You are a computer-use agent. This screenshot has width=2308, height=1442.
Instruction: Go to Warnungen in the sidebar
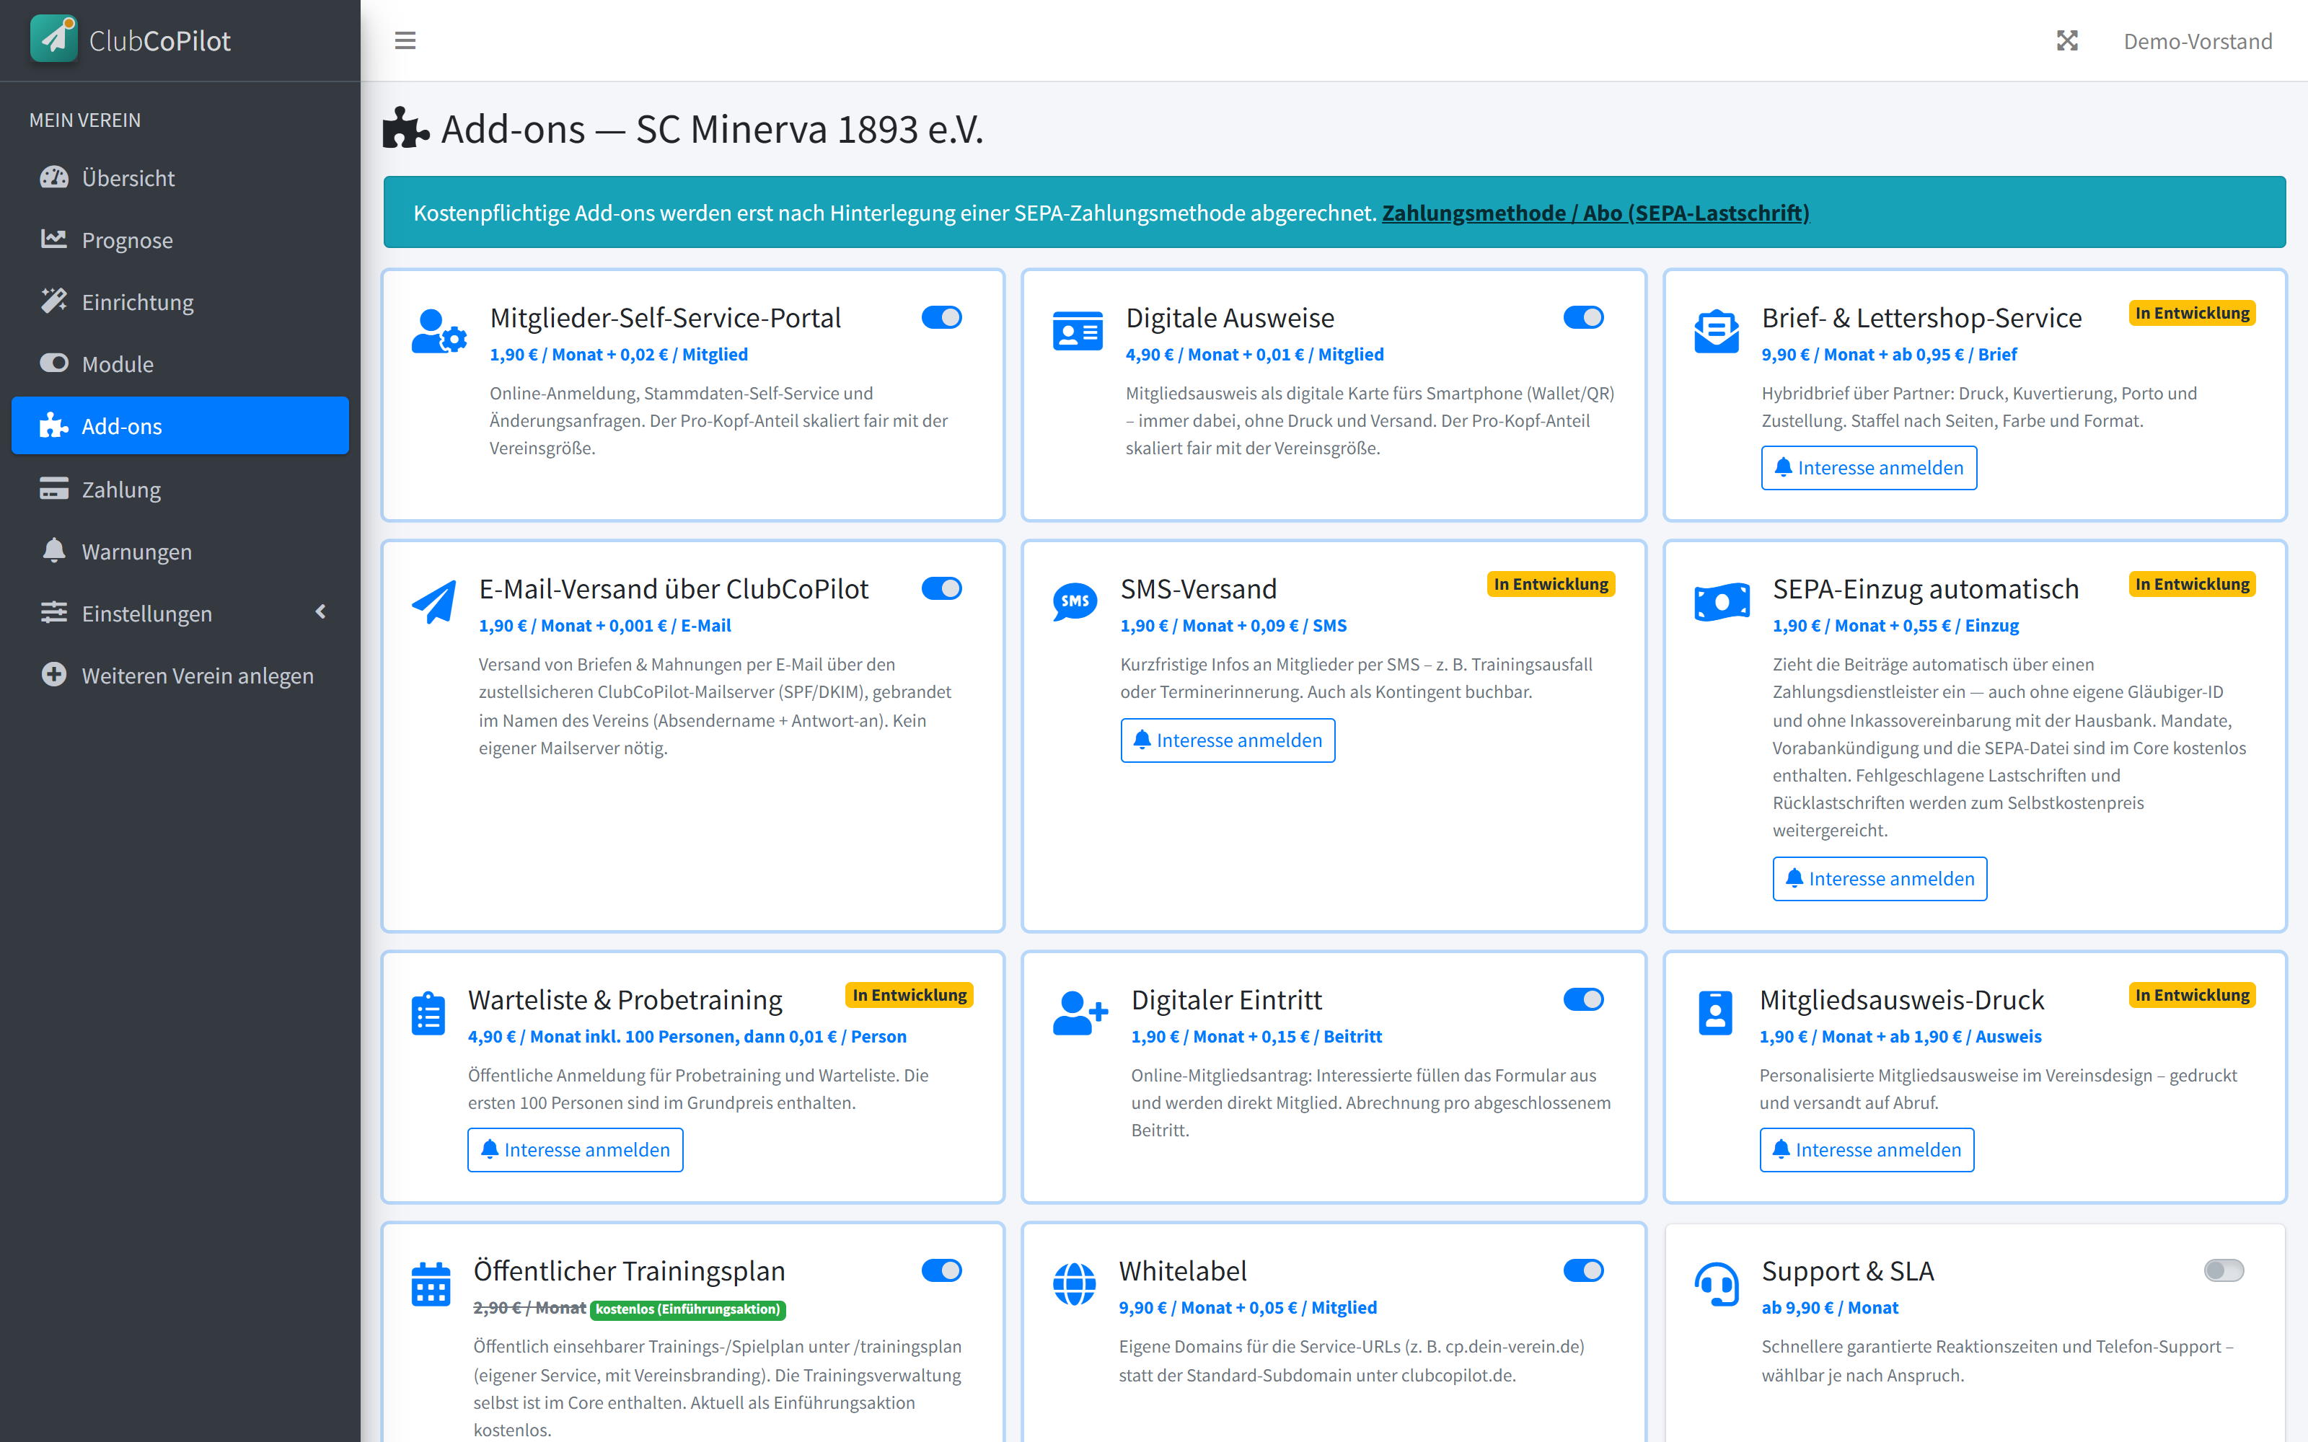(x=180, y=552)
